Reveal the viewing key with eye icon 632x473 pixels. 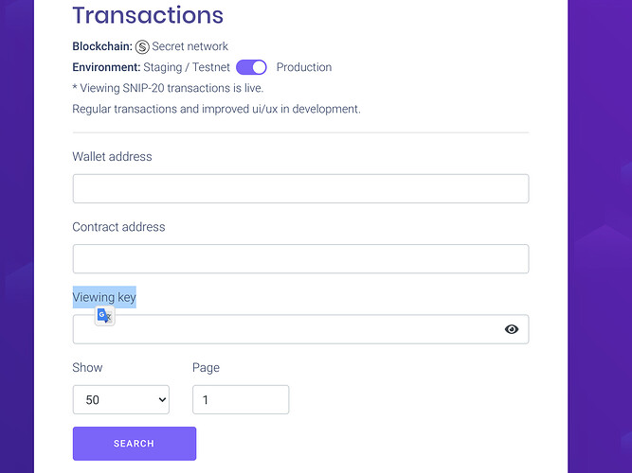pyautogui.click(x=512, y=329)
